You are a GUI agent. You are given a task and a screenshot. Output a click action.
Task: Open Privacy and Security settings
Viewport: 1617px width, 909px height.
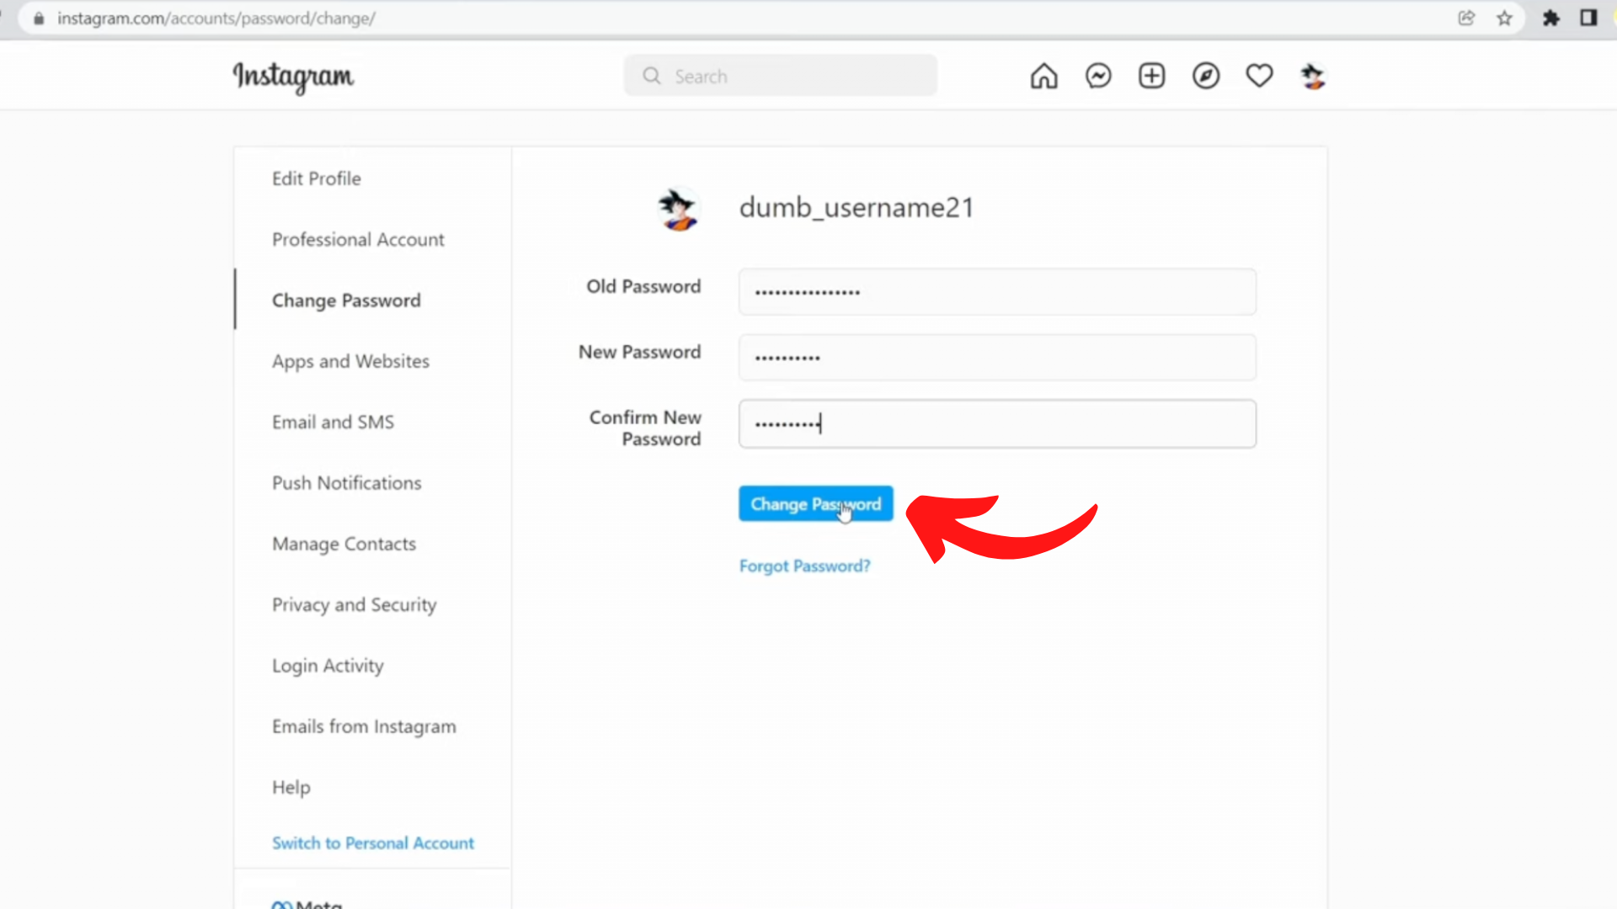point(354,604)
